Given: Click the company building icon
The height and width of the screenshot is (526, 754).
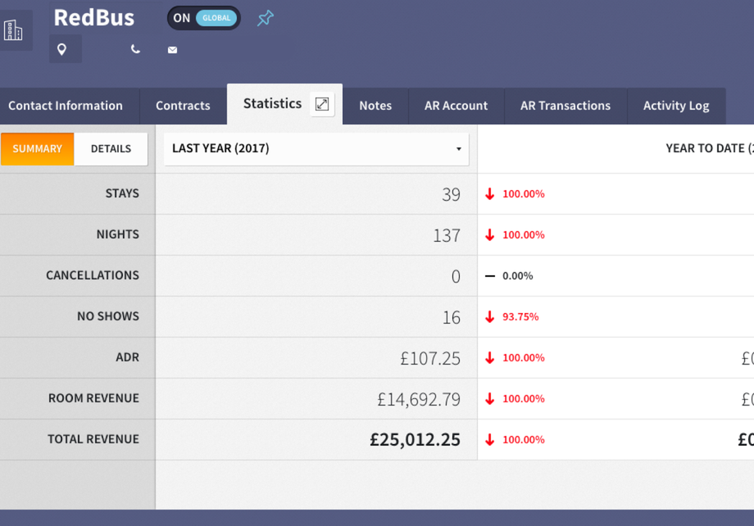Looking at the screenshot, I should [x=13, y=29].
